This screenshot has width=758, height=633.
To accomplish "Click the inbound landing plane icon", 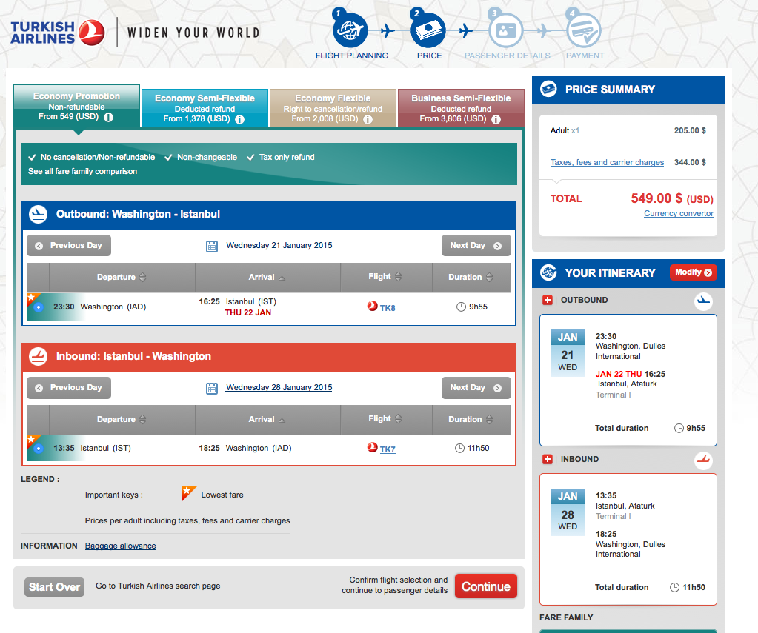I will pos(39,357).
